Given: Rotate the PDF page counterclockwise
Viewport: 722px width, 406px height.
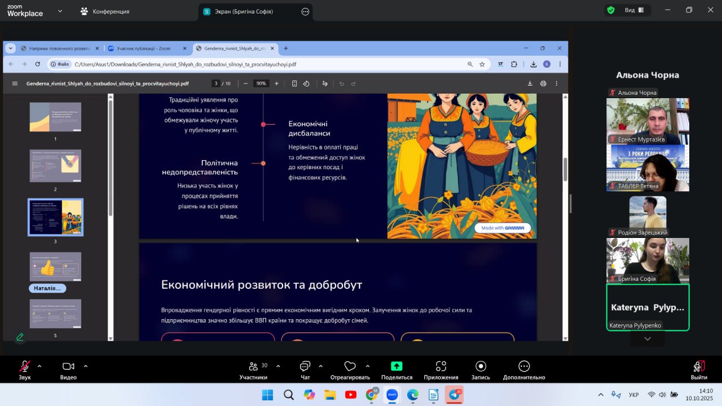Looking at the screenshot, I should pyautogui.click(x=306, y=83).
